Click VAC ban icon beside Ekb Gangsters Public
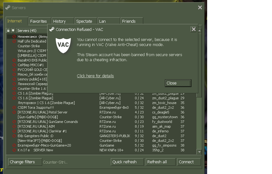The width and height of the screenshot is (272, 174). coord(14,136)
